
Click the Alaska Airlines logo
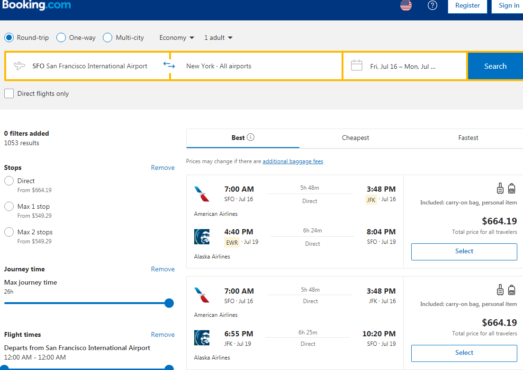pos(201,236)
